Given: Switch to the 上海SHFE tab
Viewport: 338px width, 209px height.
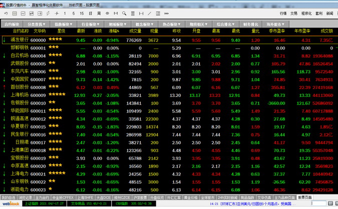Looking at the screenshot, I should coord(86,197).
